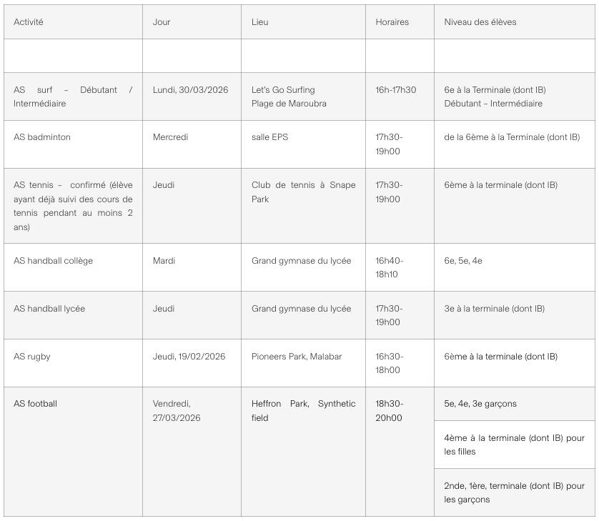Screen dimensions: 599x521
Task: Click the Heffron Park, Synthetic field cell
Action: (303, 452)
